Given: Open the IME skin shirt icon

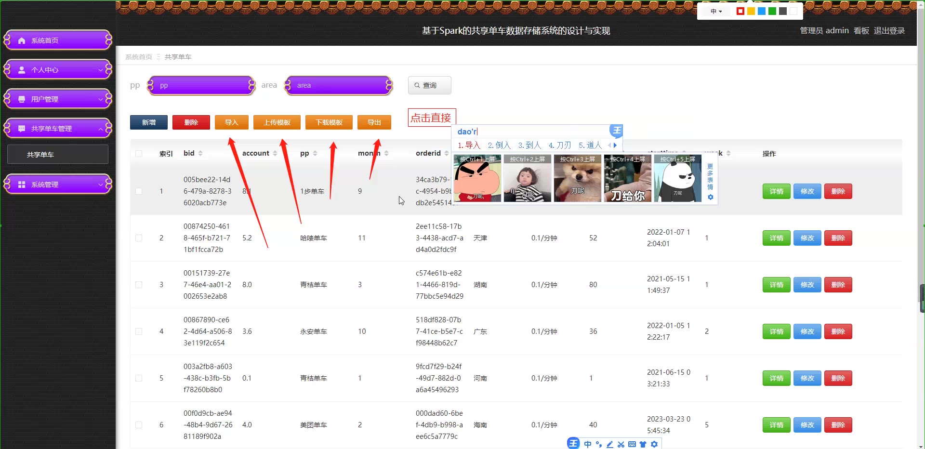Looking at the screenshot, I should (643, 444).
